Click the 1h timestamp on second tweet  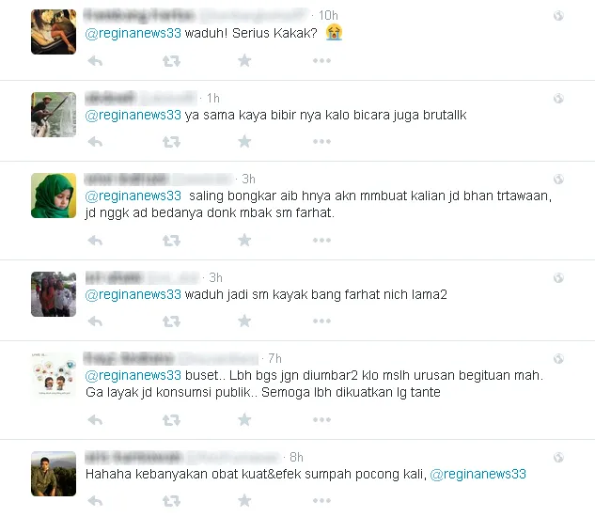pyautogui.click(x=213, y=99)
